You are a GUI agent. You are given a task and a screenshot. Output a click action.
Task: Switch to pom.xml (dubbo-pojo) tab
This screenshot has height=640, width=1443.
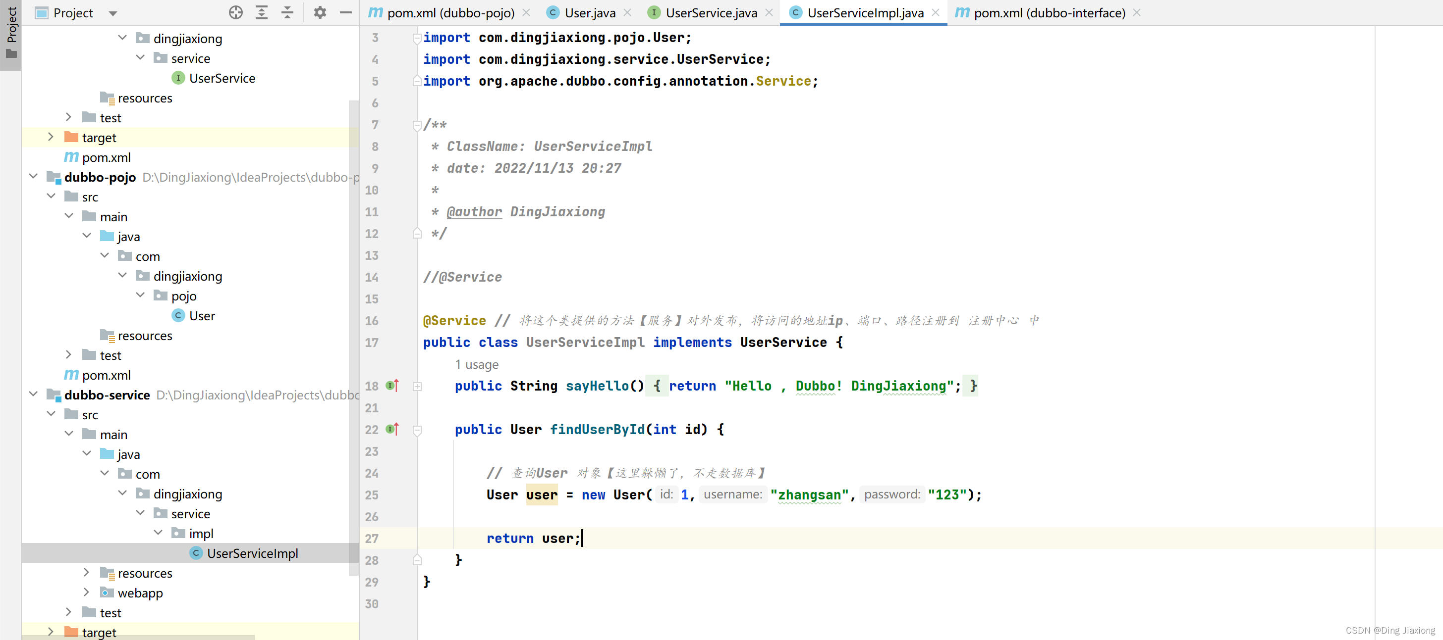coord(450,13)
